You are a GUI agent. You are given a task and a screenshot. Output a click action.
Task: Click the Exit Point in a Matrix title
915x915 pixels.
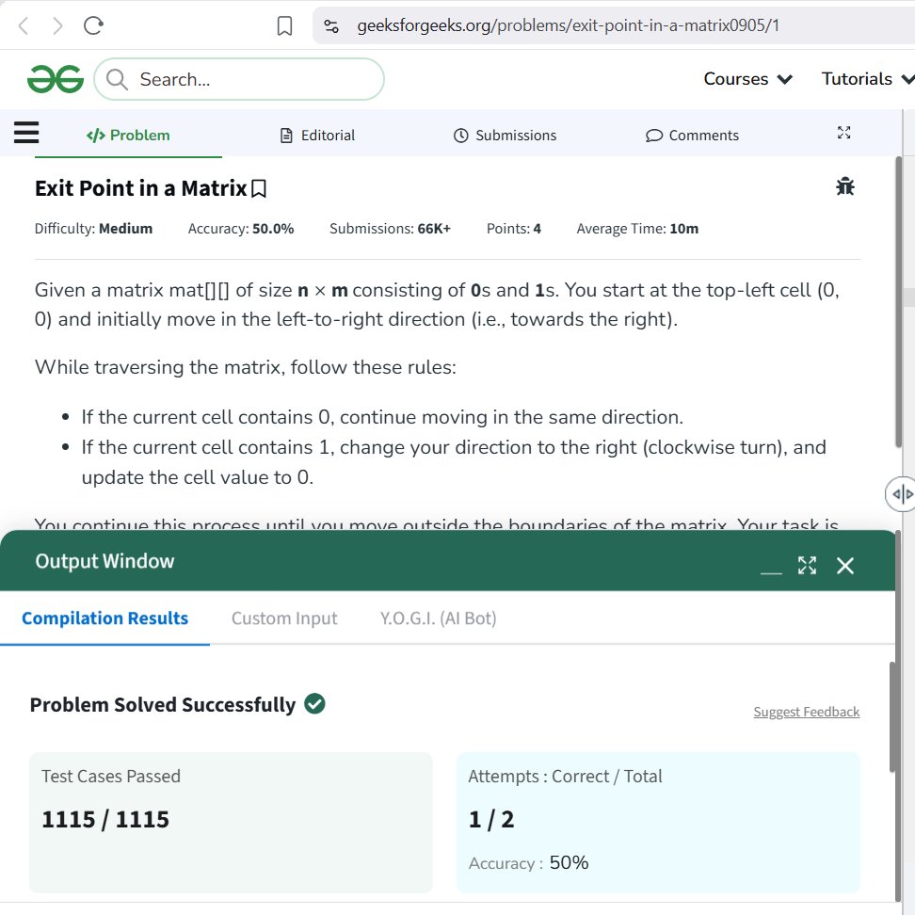coord(141,188)
